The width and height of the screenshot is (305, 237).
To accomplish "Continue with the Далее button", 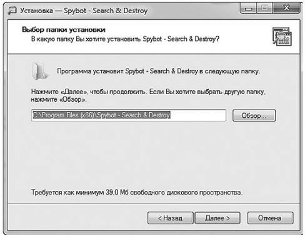I will pos(217,218).
